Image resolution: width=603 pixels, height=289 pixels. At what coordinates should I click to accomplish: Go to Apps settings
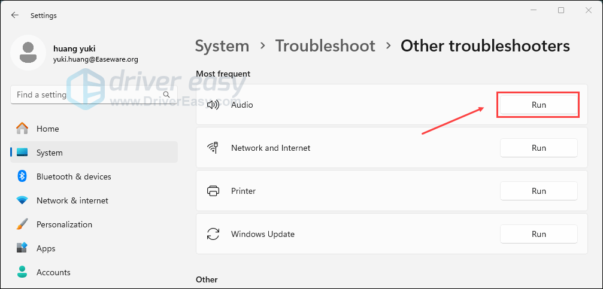click(x=46, y=248)
